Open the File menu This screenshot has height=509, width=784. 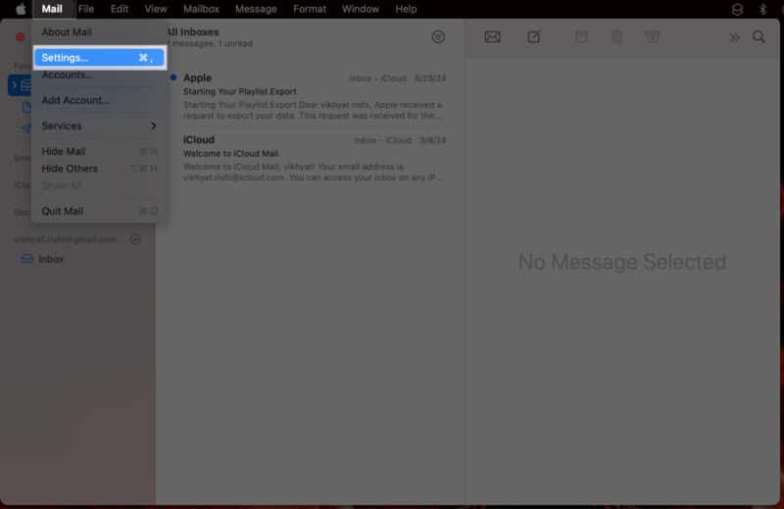click(x=86, y=9)
